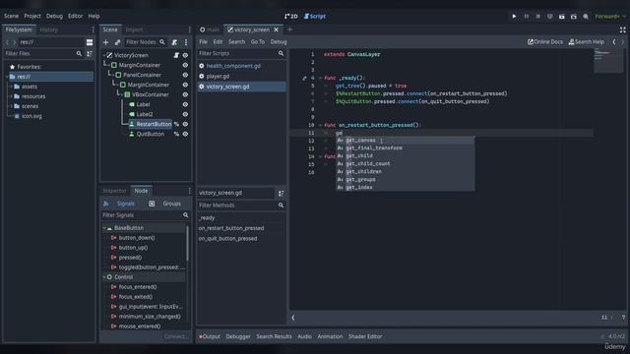Collapse the VictoryScreen root node
Screen dimensions: 630x354
[x=104, y=55]
